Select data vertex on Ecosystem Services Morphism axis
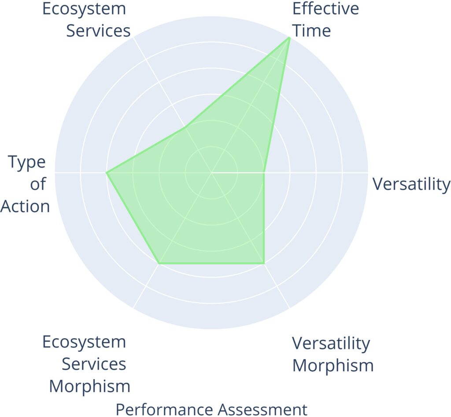The width and height of the screenshot is (451, 417). (x=159, y=263)
